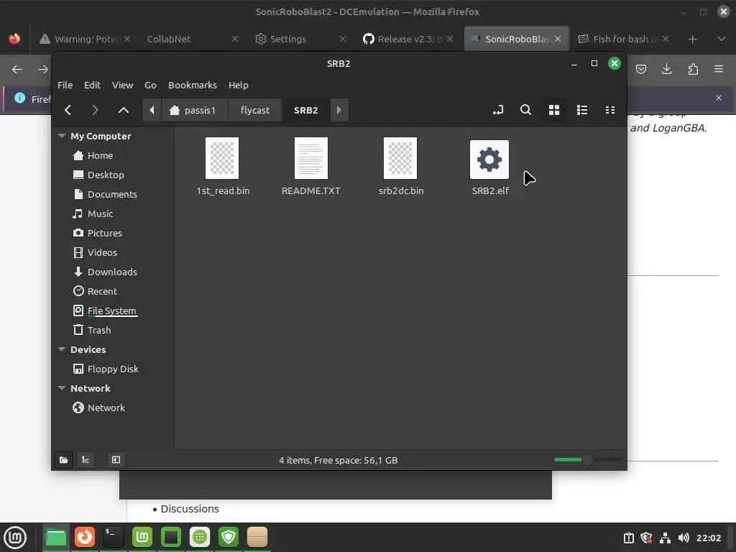Go forward in file manager history
736x552 pixels.
point(96,110)
